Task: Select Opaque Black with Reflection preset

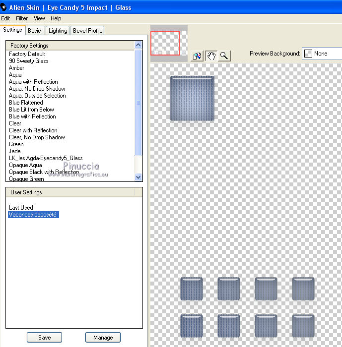Action: click(44, 172)
